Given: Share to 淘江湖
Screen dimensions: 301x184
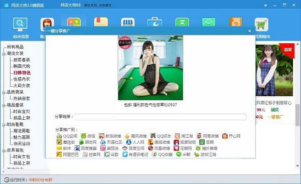Looking at the screenshot, I should point(184,136).
